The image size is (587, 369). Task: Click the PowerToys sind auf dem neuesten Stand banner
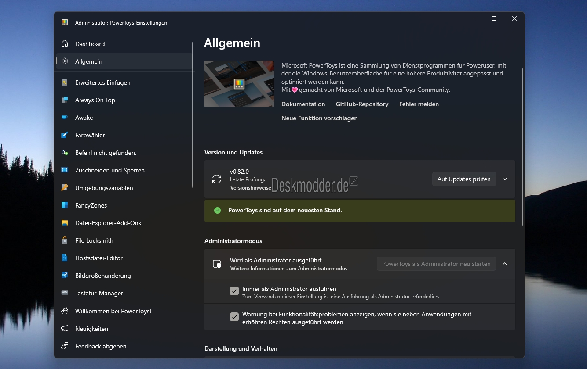coord(360,211)
